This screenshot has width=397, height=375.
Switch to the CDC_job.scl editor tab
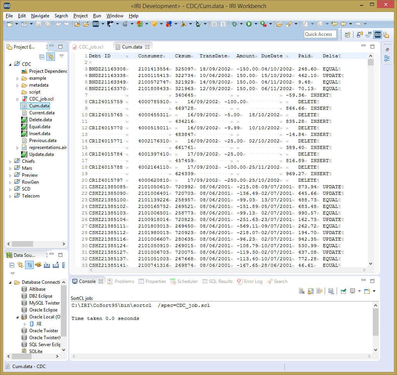coord(88,47)
